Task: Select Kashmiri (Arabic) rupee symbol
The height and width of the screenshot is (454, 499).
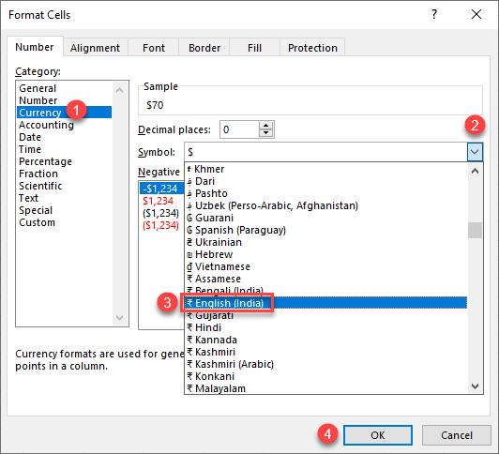Action: 326,364
